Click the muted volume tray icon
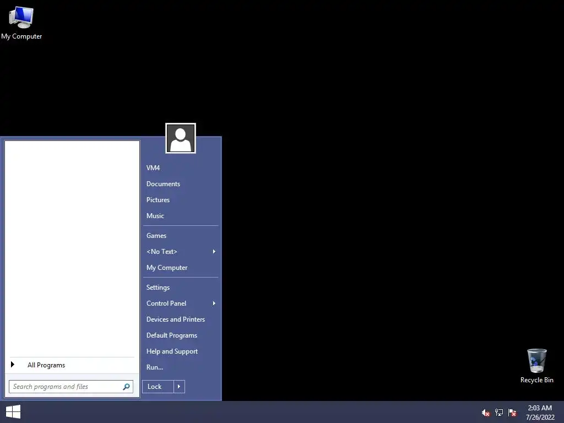564x423 pixels. pyautogui.click(x=486, y=413)
